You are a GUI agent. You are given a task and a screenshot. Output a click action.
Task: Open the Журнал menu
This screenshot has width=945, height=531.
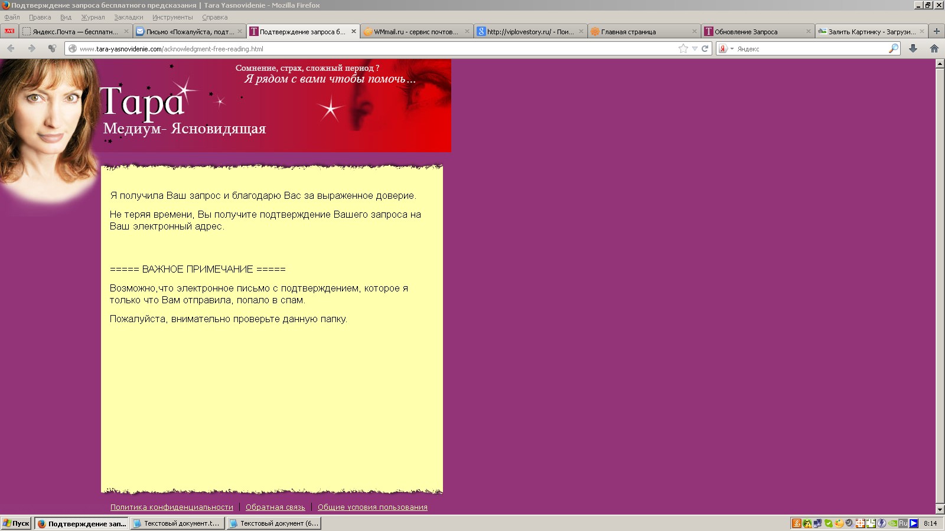pos(93,17)
